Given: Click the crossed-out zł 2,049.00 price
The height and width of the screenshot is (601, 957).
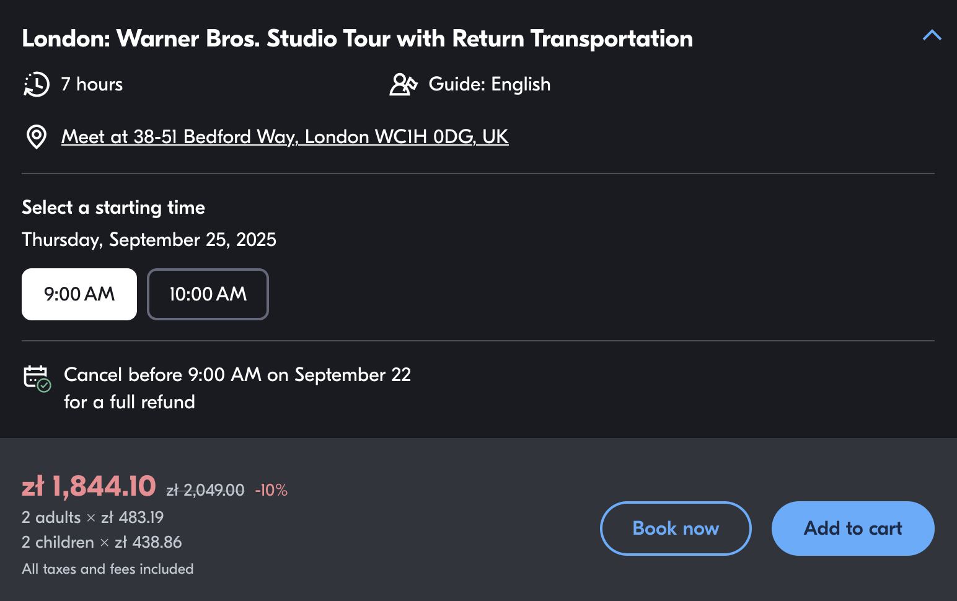Looking at the screenshot, I should [x=205, y=490].
